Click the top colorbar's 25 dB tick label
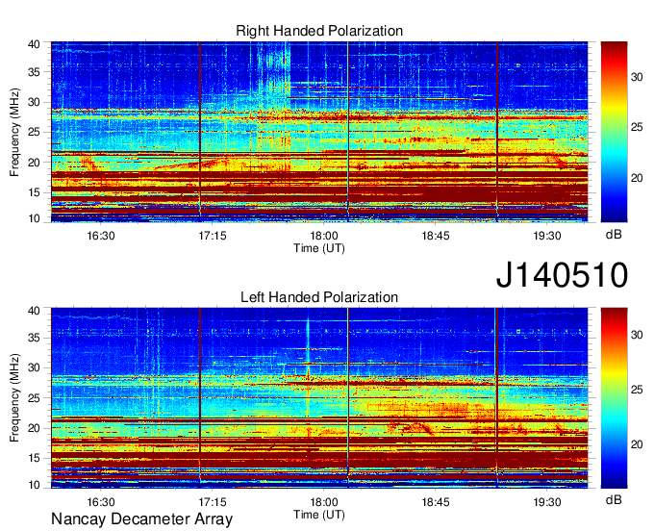This screenshot has height=531, width=654. pos(637,127)
